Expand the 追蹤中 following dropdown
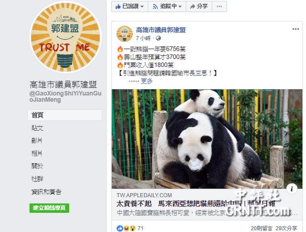 (x=167, y=6)
